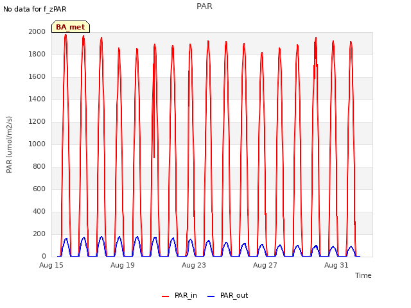Click the PAR chart title
411x308 pixels.
click(x=204, y=6)
